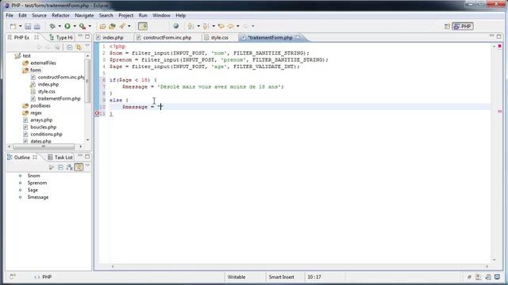Collapse all in PHP Explorer
This screenshot has height=285, width=508.
[70, 47]
